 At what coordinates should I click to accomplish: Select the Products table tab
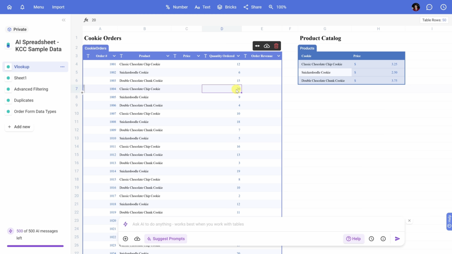pos(307,48)
